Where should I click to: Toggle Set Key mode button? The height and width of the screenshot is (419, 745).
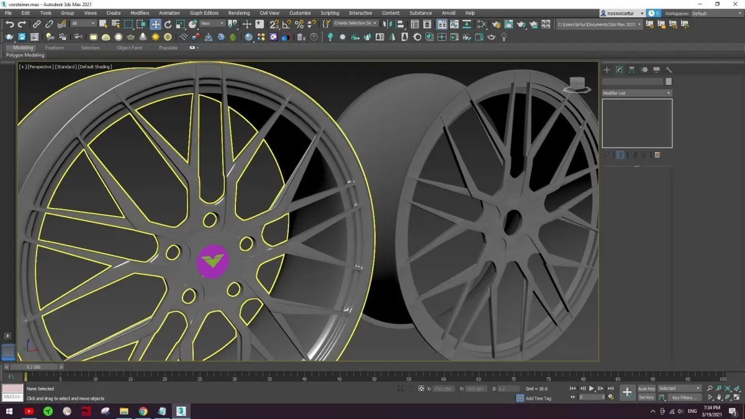click(646, 397)
